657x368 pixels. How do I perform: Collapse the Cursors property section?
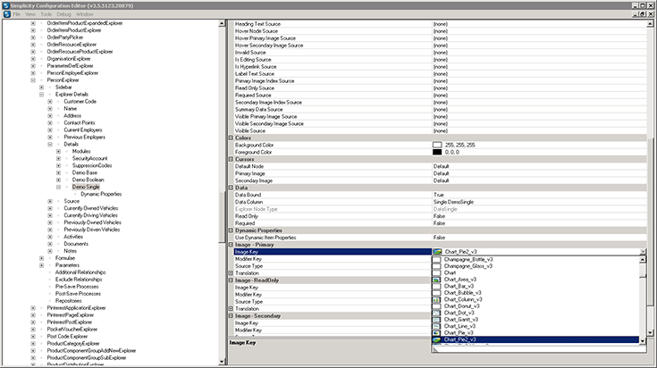click(232, 159)
